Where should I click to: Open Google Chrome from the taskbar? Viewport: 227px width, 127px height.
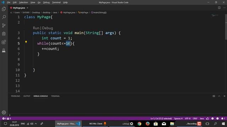coord(139,124)
